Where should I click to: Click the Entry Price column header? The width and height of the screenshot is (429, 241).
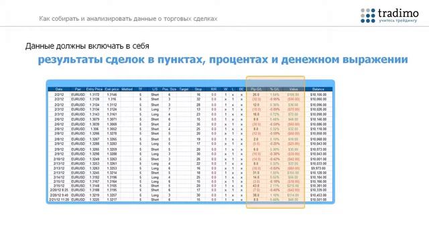(95, 89)
